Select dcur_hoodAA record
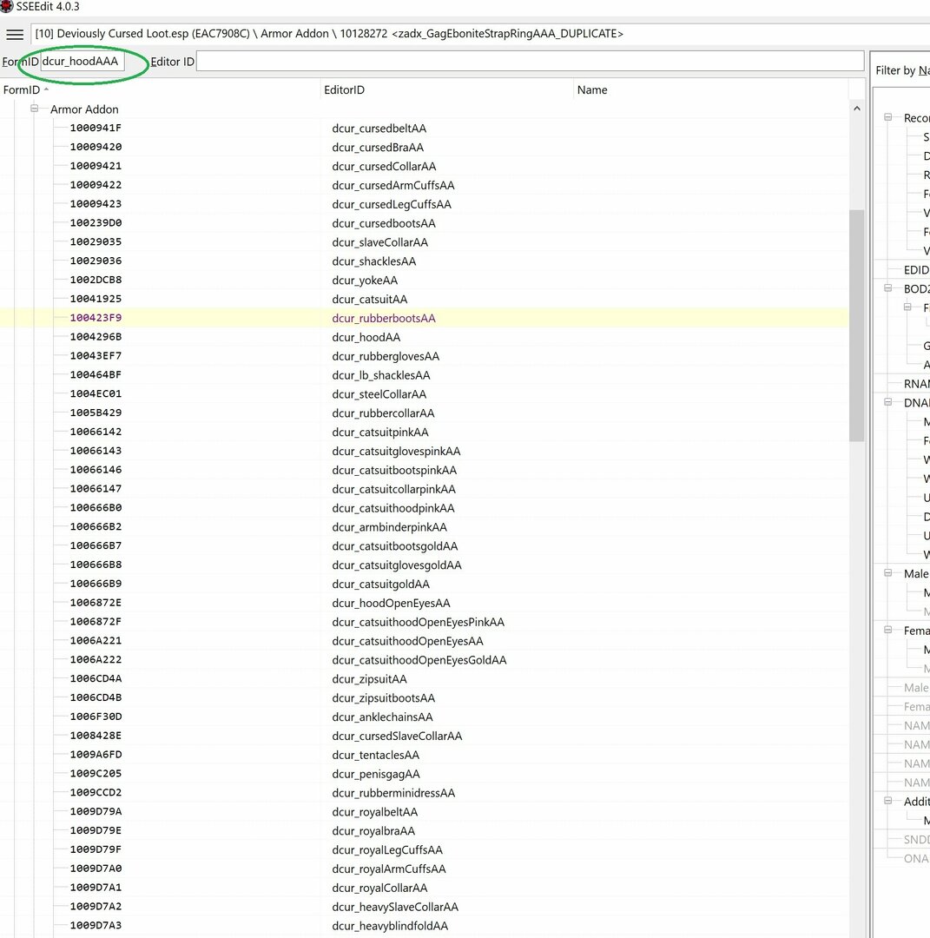The width and height of the screenshot is (930, 938). 425,337
